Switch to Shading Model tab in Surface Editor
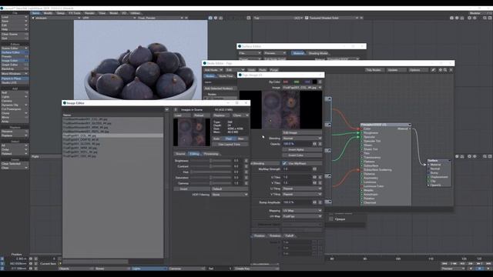This screenshot has height=277, width=493. (318, 53)
